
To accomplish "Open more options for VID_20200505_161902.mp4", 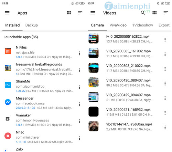I will 165,54.
